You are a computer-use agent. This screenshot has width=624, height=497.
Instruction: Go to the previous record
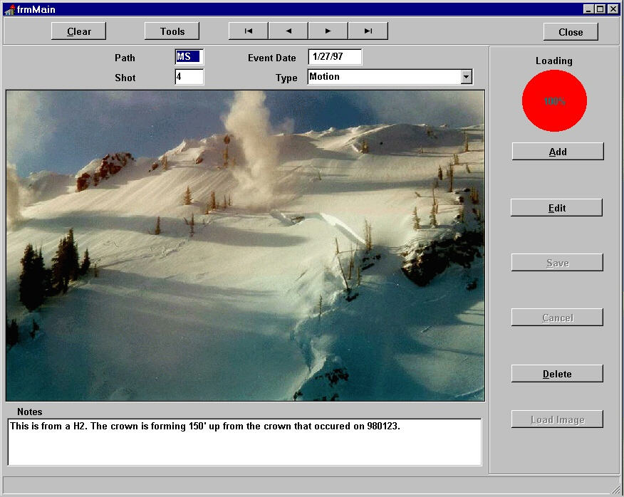click(288, 31)
